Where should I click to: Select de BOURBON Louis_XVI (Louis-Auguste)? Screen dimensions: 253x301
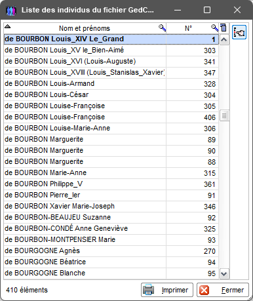coord(111,62)
